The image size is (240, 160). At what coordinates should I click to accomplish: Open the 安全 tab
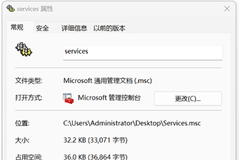point(42,28)
